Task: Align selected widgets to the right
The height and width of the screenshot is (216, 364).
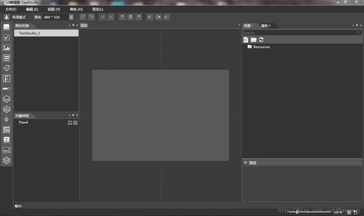Action: [x=138, y=17]
